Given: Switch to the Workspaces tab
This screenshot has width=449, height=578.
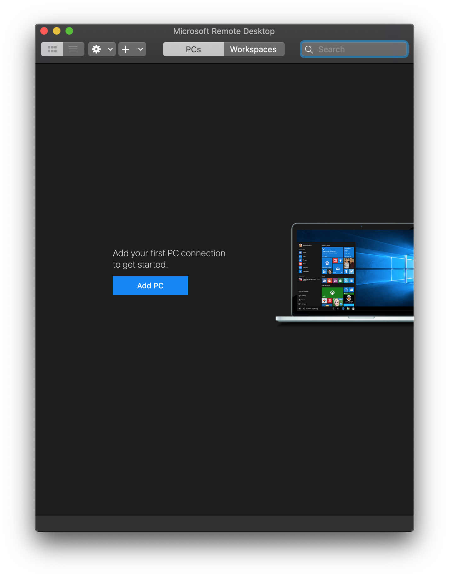Looking at the screenshot, I should pos(254,49).
